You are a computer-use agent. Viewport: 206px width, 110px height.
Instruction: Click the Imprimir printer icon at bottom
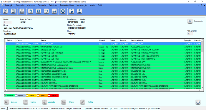click(26, 102)
